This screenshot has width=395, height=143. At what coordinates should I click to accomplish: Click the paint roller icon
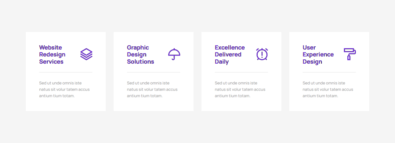pos(350,54)
